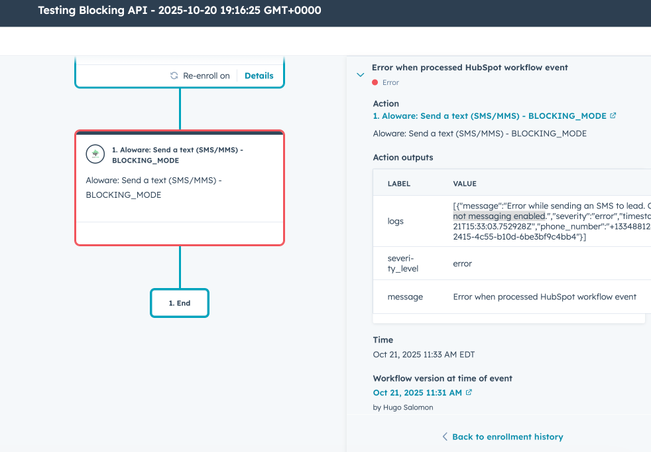Click the 'Error' status label
Viewport: 651px width, 452px height.
click(x=390, y=82)
